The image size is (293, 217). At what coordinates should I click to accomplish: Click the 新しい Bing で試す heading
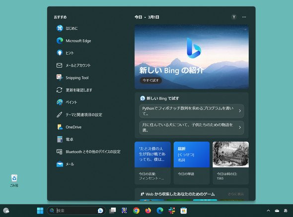tap(162, 98)
